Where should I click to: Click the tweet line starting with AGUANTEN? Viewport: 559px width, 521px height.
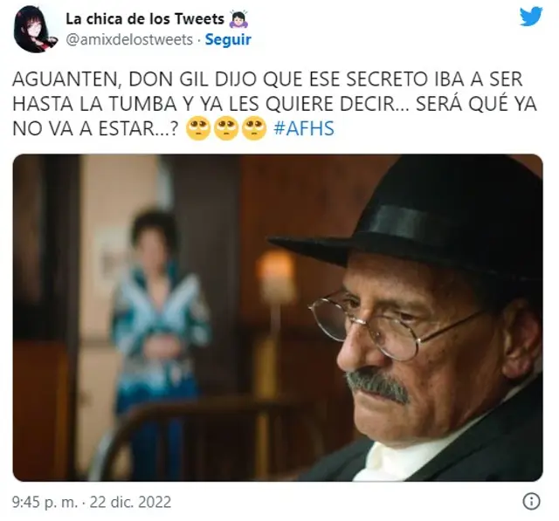tap(267, 79)
